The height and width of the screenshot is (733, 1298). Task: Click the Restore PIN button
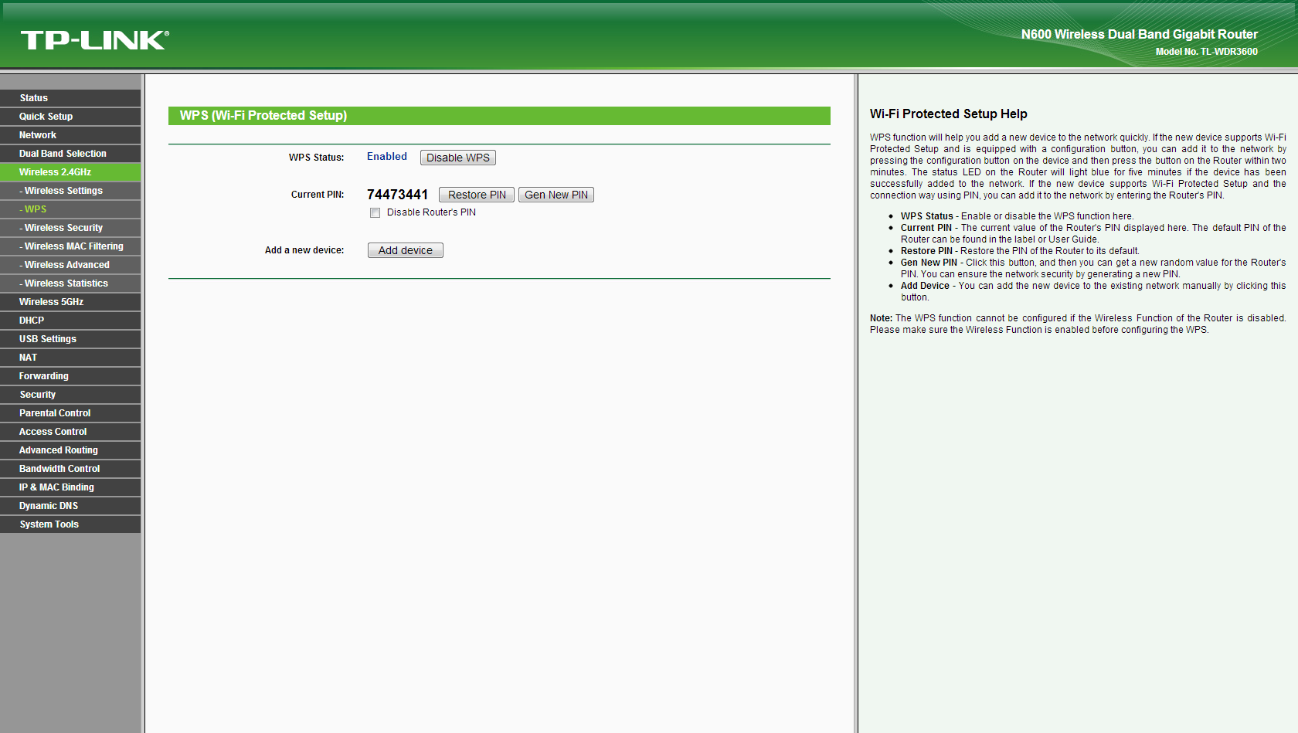click(x=477, y=195)
